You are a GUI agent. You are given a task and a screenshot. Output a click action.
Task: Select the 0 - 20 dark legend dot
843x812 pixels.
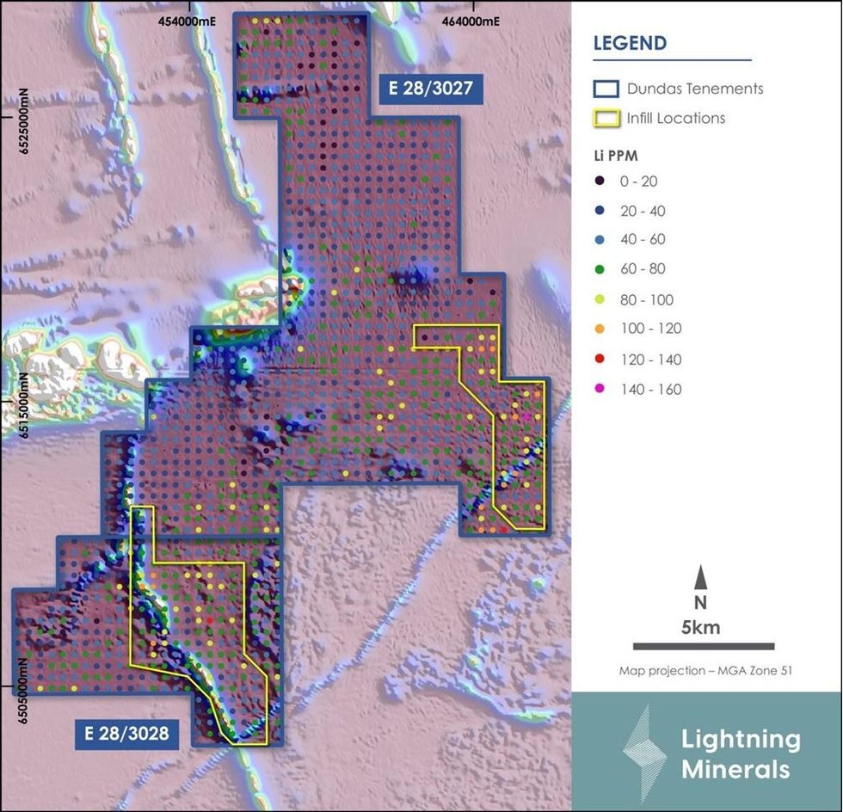pyautogui.click(x=600, y=181)
